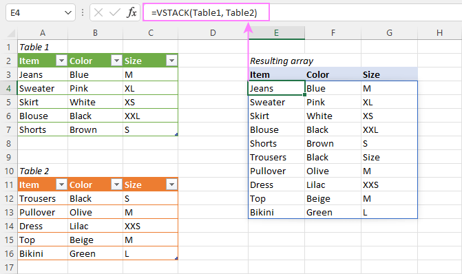
Task: Select 'XXS' cell in Table 2
Action: 151,226
